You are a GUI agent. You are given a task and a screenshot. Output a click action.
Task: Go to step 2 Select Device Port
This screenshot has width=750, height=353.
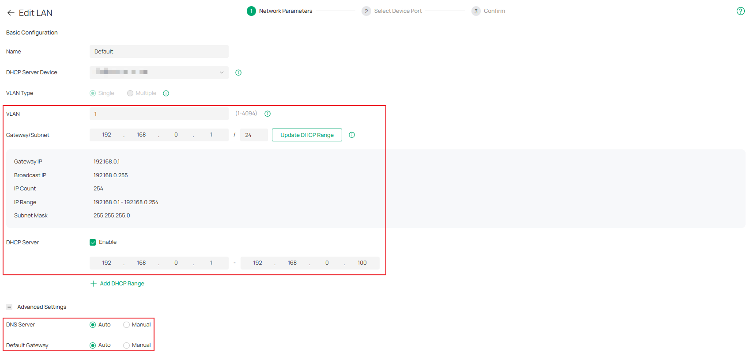pos(392,11)
